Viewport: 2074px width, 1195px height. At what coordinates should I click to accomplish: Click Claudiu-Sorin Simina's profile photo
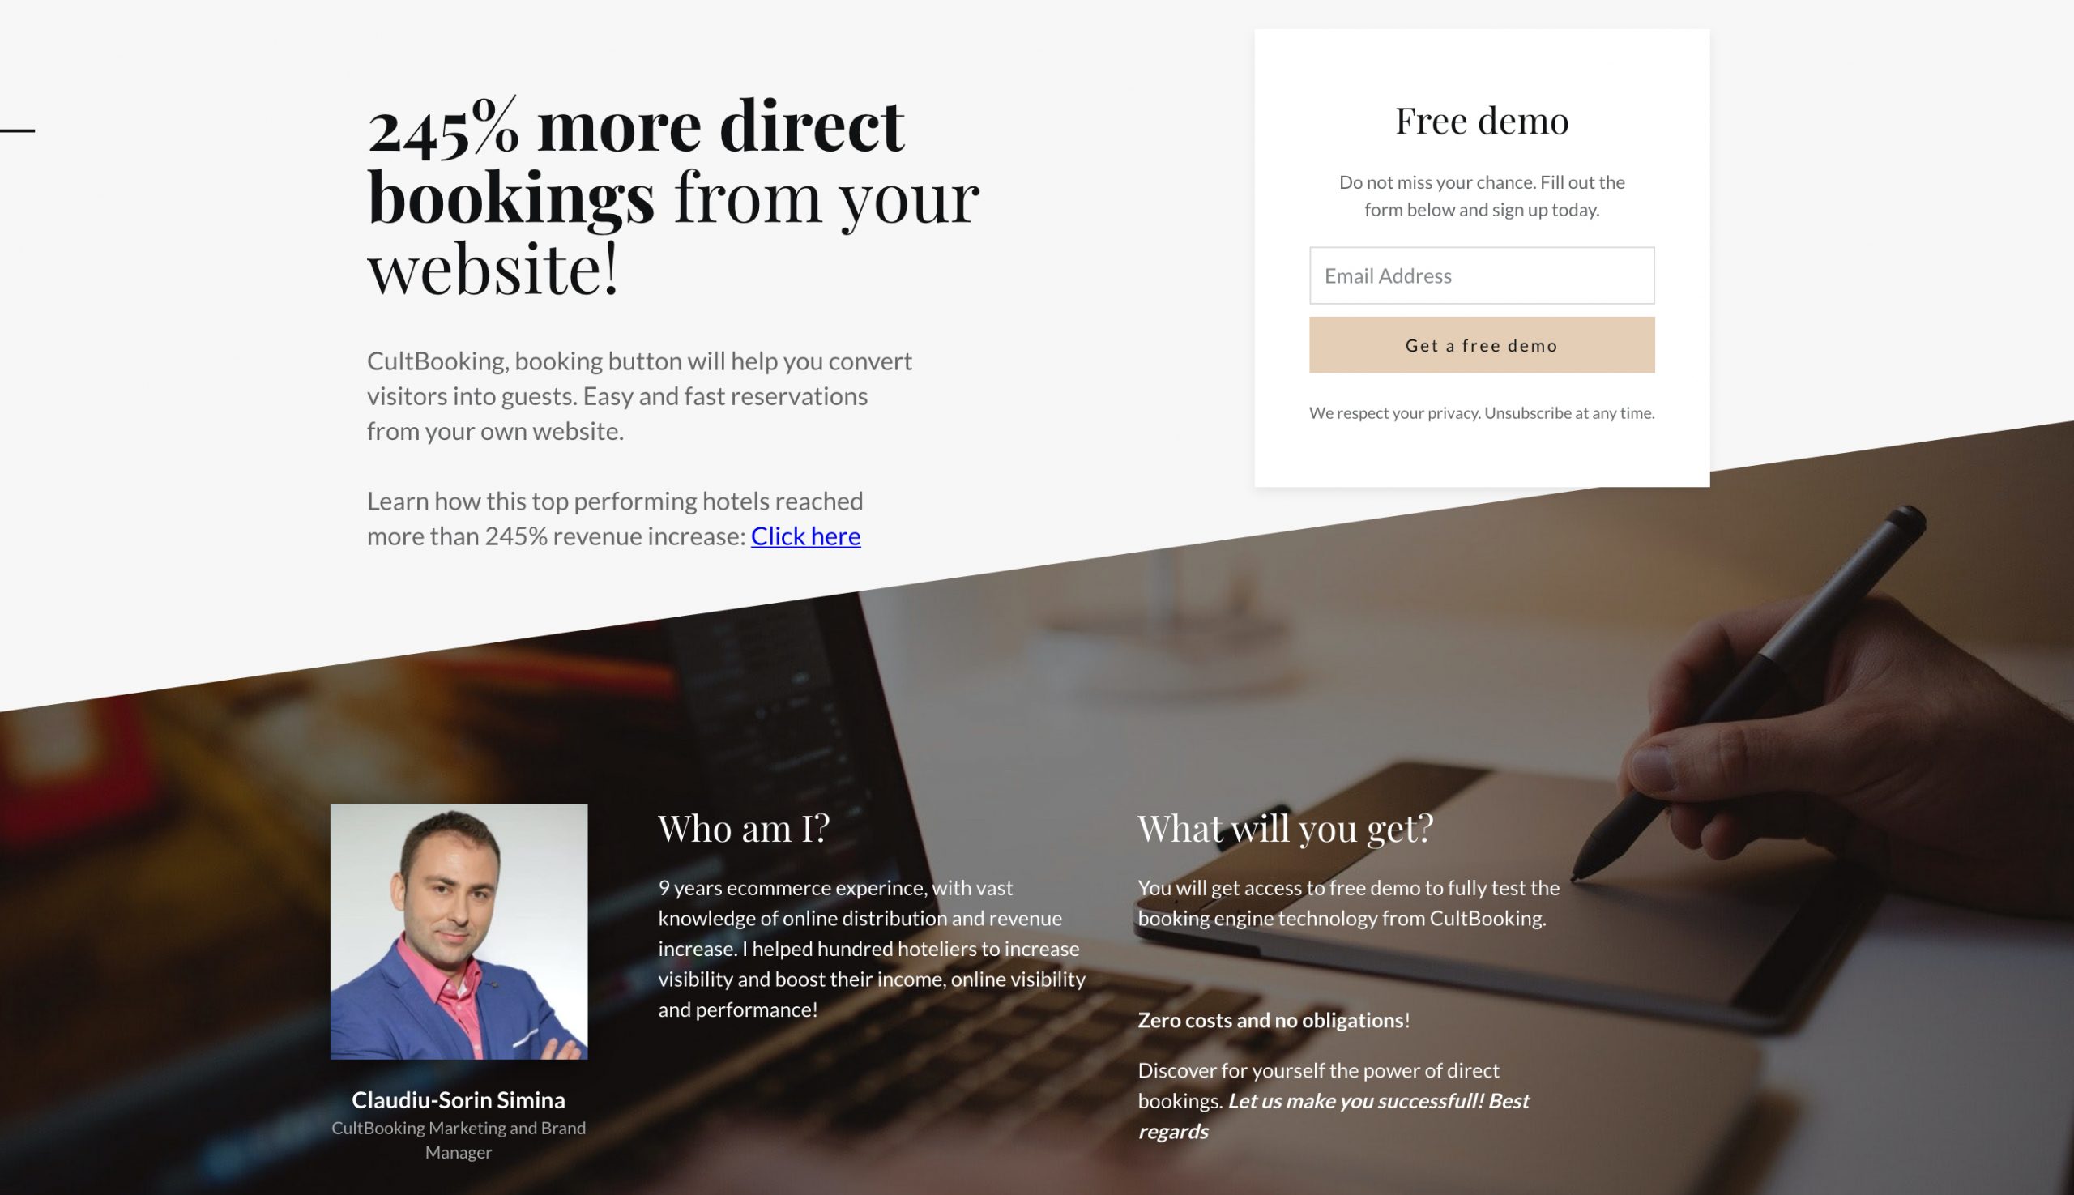[457, 932]
